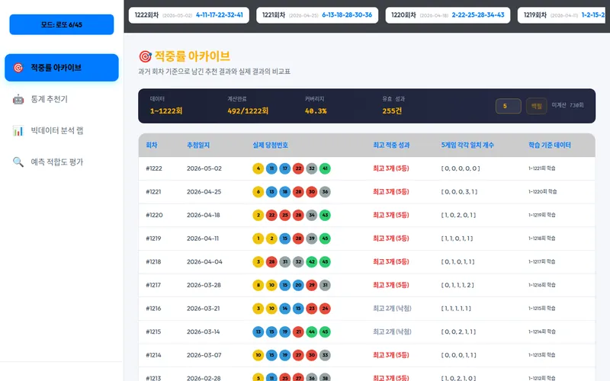Click the blue ball 13 in row #1215
610x381 pixels.
point(258,331)
